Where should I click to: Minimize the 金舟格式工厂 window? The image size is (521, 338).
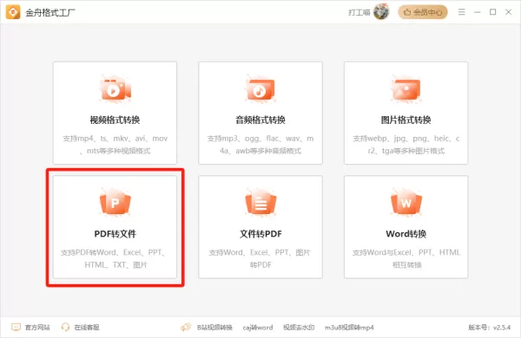click(x=477, y=12)
